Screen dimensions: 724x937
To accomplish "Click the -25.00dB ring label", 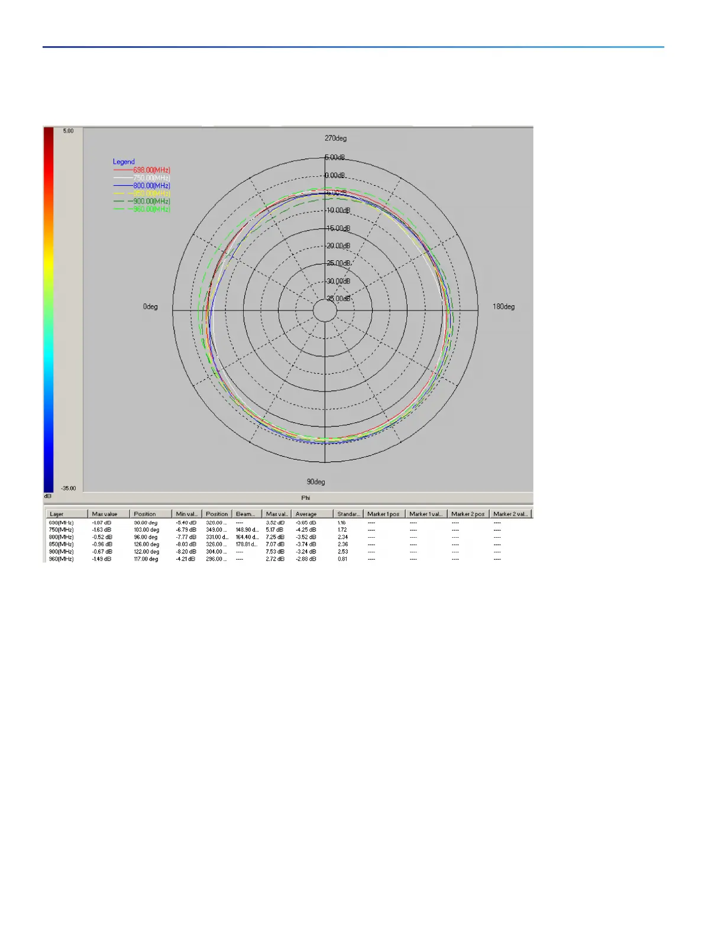I will tap(338, 263).
